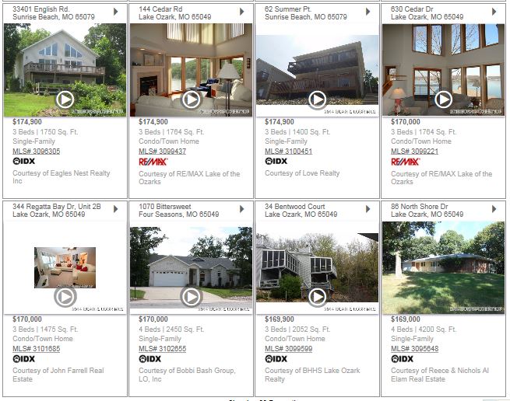Screen dimensions: 510x401
Task: Expand arrow next to 1070 Bittersweet
Action: pos(242,209)
